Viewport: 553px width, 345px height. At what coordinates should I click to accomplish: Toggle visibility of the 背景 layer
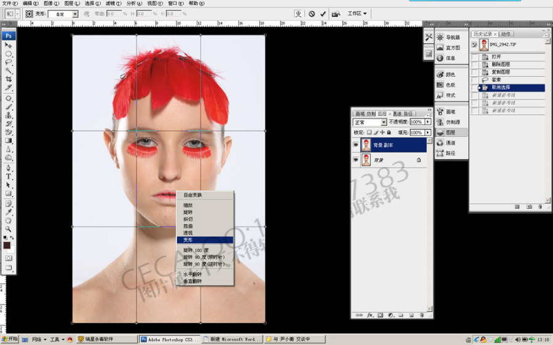point(356,160)
